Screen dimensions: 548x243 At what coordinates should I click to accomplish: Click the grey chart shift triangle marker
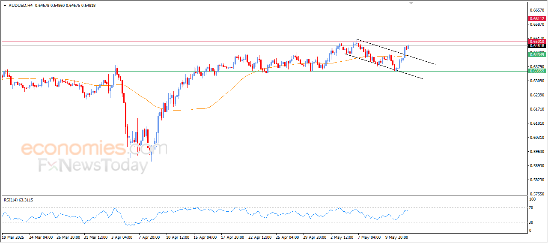pos(412,3)
